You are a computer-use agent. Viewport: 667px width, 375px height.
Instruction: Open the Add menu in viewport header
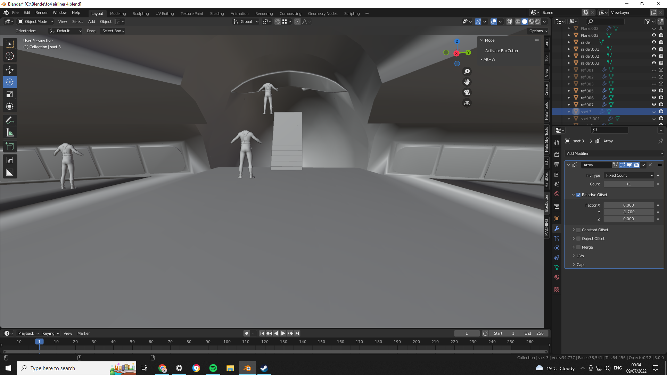pyautogui.click(x=92, y=22)
